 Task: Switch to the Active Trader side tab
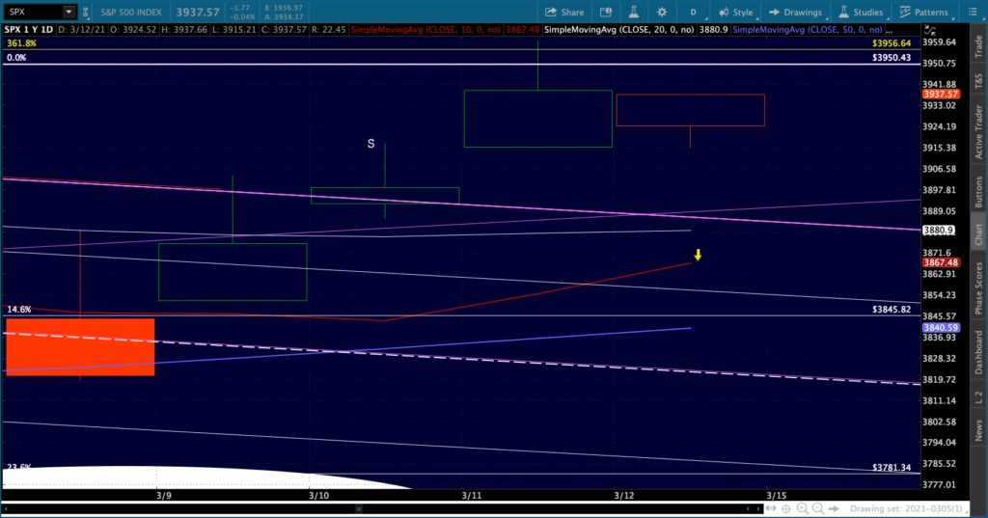[x=978, y=132]
